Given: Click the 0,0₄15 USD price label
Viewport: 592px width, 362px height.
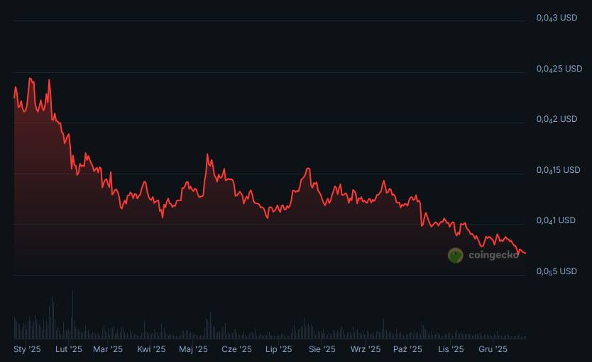Looking at the screenshot, I should (x=559, y=170).
